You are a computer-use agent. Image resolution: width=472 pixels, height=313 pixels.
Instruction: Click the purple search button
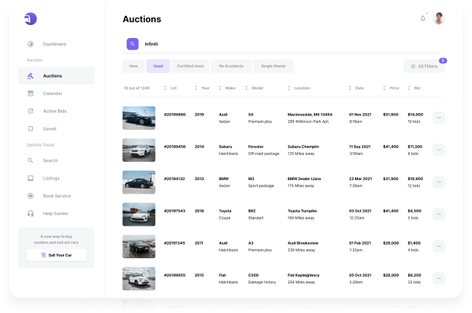click(x=132, y=44)
